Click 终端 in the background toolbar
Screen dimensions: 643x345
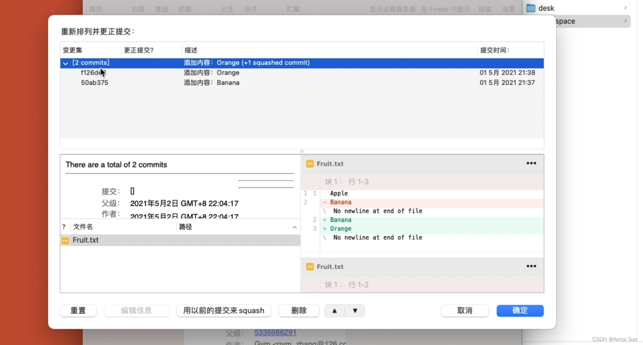pyautogui.click(x=485, y=9)
